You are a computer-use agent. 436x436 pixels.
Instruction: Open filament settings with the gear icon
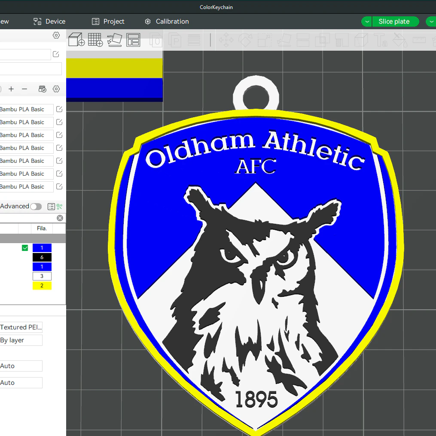(56, 89)
